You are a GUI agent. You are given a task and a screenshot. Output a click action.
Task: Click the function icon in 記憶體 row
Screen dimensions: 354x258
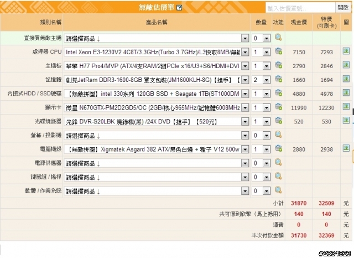click(278, 79)
